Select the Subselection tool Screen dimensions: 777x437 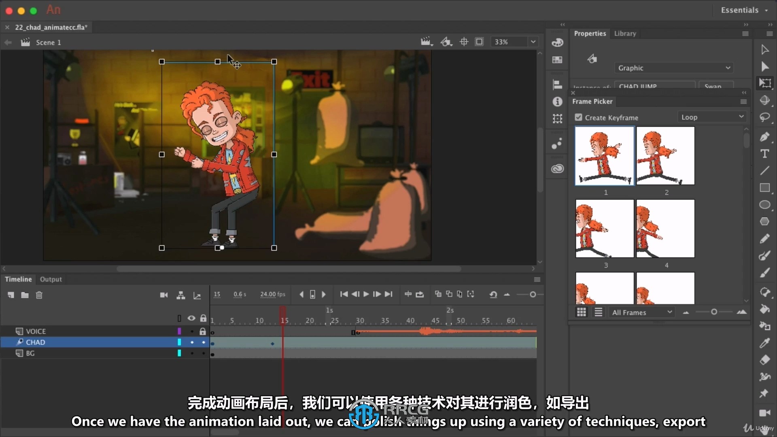click(764, 67)
